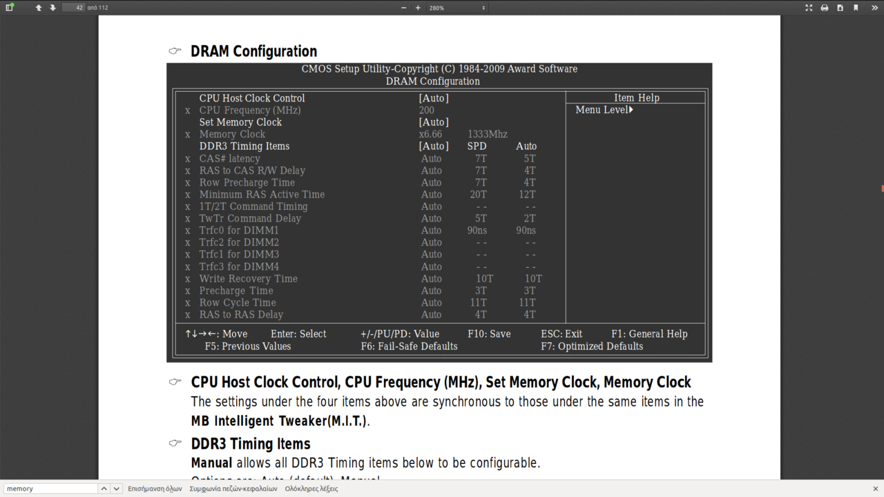Image resolution: width=884 pixels, height=497 pixels.
Task: Toggle Επισήμανση όλων highlight option
Action: (155, 489)
